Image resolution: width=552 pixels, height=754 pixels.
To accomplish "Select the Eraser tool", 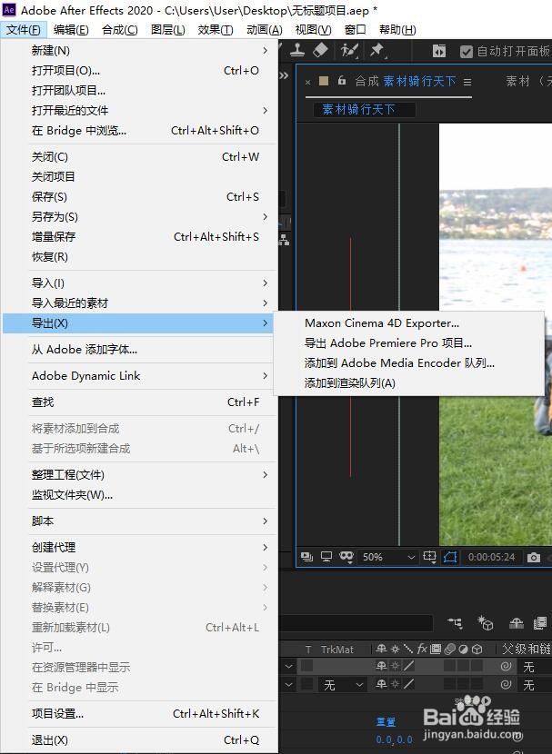I will pyautogui.click(x=320, y=50).
